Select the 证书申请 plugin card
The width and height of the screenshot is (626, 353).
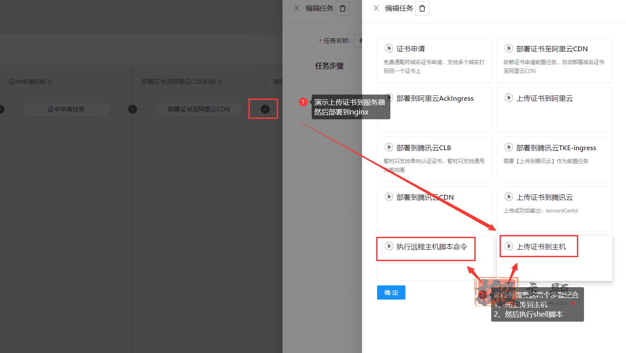pos(435,60)
